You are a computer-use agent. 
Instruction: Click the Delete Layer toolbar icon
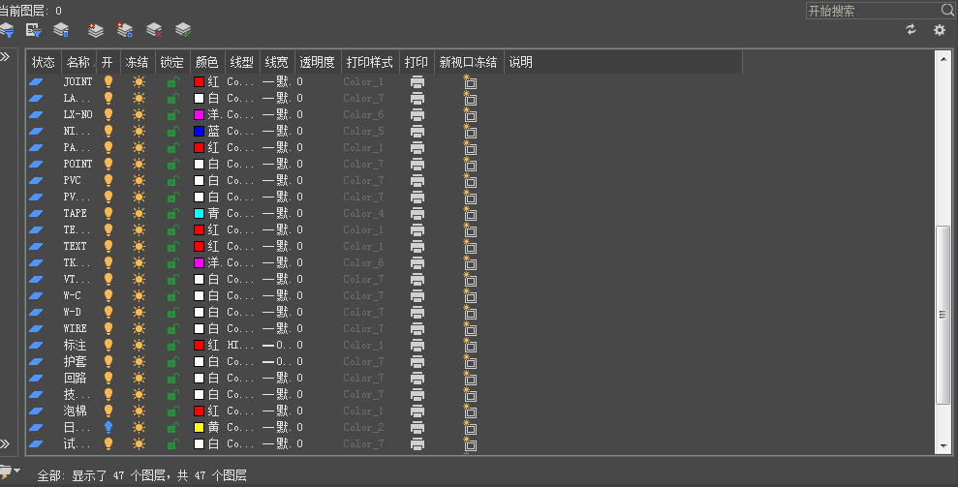point(154,30)
